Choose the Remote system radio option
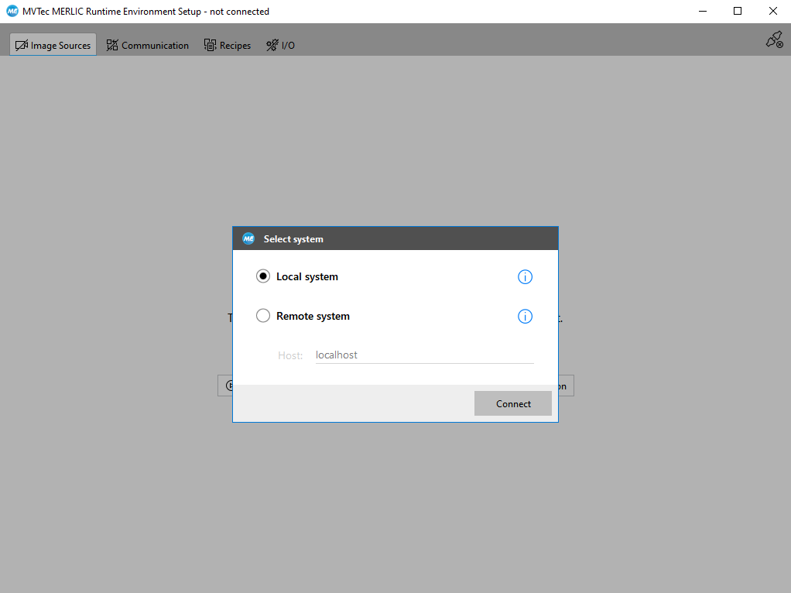The height and width of the screenshot is (593, 791). click(x=263, y=316)
